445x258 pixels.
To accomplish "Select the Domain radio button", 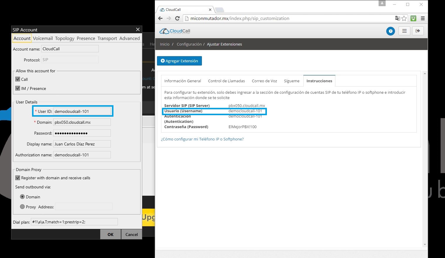I will click(x=22, y=197).
